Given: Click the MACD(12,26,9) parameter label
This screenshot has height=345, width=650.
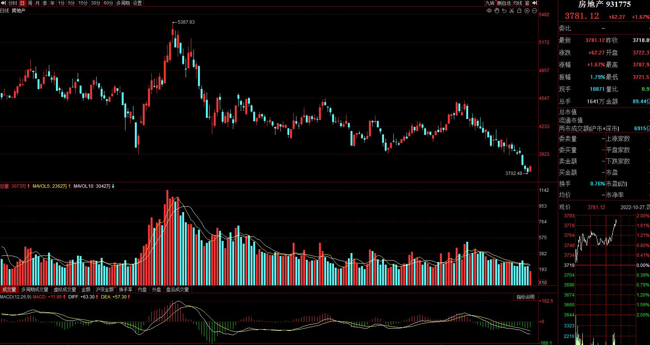Looking at the screenshot, I should click(15, 297).
